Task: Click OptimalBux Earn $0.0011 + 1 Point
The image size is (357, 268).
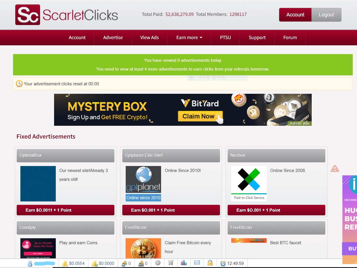Action: click(65, 210)
